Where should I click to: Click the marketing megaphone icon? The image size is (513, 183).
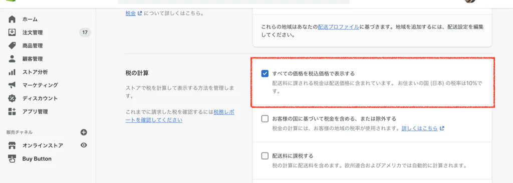[12, 85]
